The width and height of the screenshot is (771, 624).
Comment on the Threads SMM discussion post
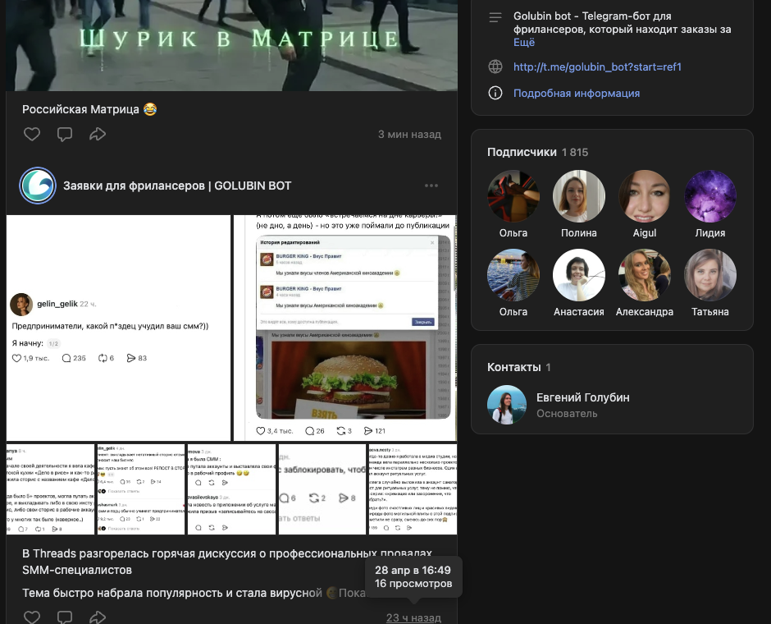[x=65, y=617]
